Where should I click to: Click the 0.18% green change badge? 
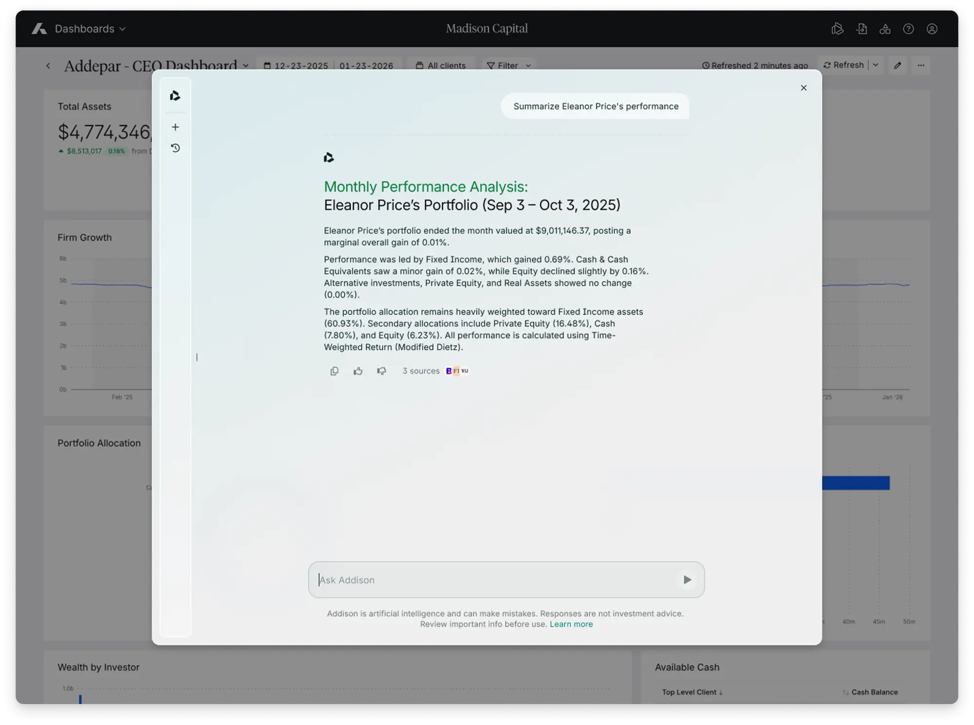point(116,151)
